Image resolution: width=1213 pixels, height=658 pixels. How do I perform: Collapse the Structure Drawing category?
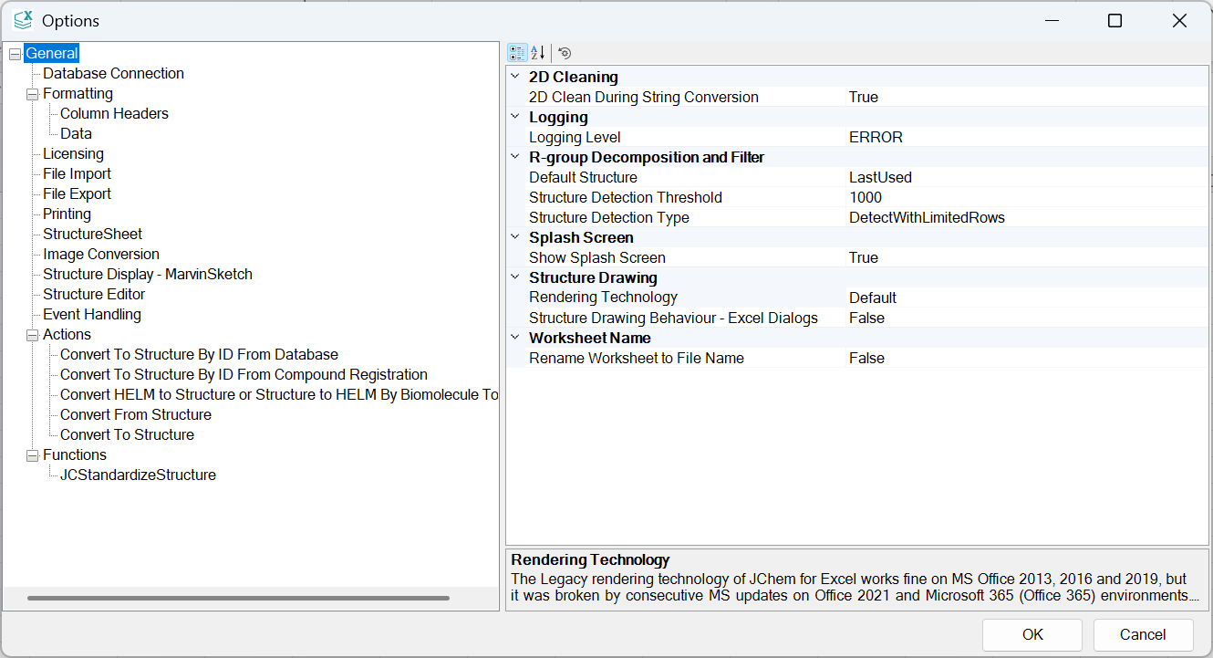(x=515, y=277)
